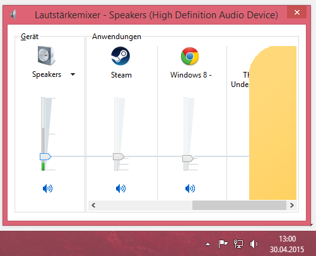Open the Action Center flag icon
Image resolution: width=316 pixels, height=256 pixels.
pos(223,244)
